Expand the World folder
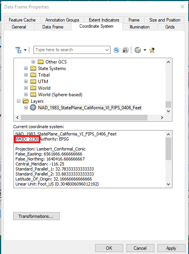 coord(26,88)
